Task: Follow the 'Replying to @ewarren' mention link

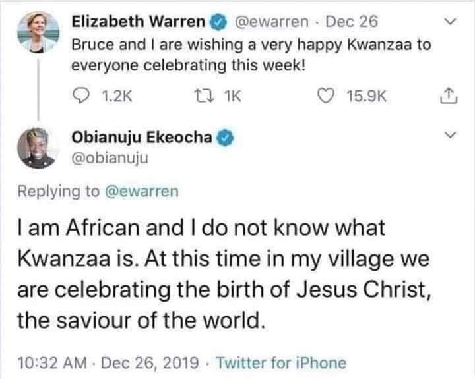Action: pos(142,192)
